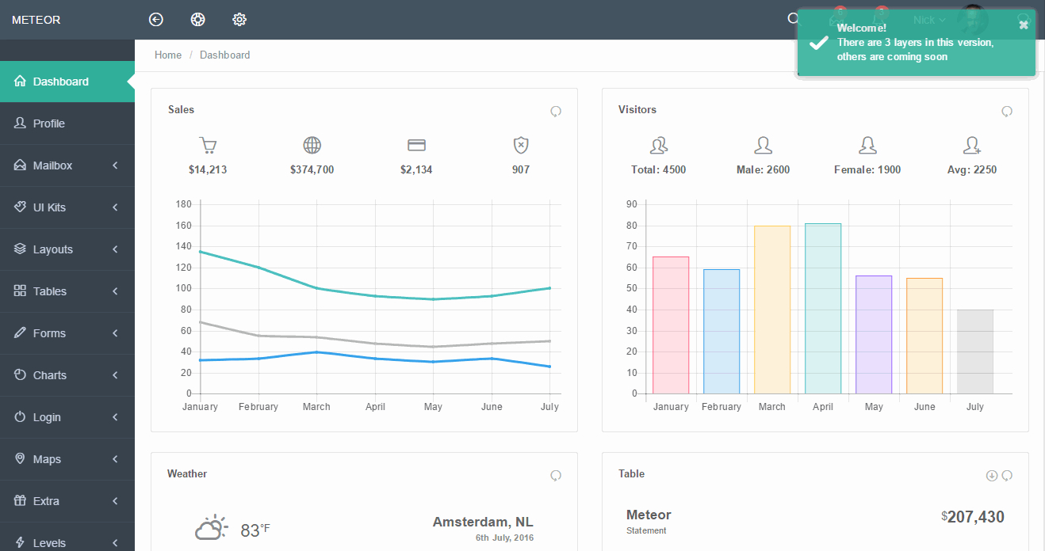Open the Tables sidebar menu item
The width and height of the screenshot is (1045, 551).
coord(67,291)
